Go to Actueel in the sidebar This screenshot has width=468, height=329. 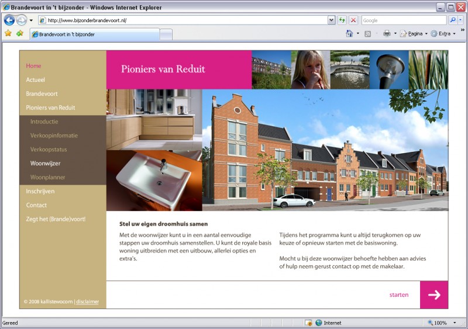(35, 79)
